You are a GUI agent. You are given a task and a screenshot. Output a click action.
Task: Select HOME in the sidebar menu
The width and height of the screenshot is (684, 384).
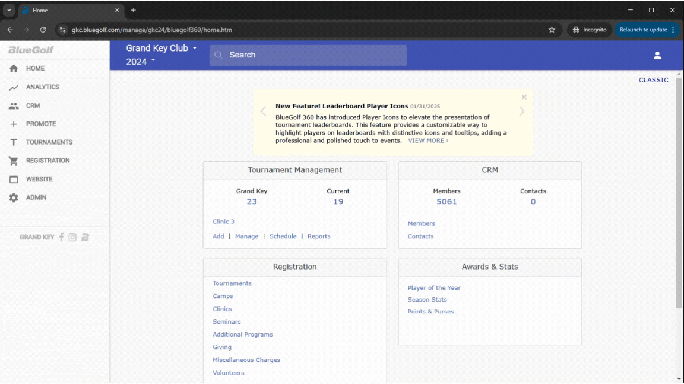pos(36,68)
